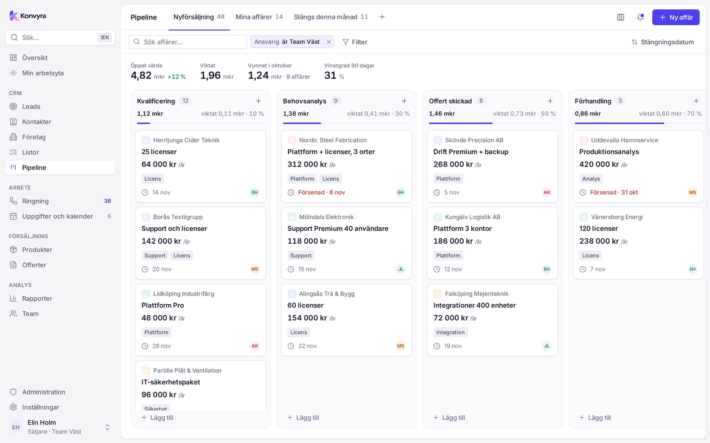The height and width of the screenshot is (443, 710).
Task: Switch to the Nyförsäljning tab
Action: 199,17
